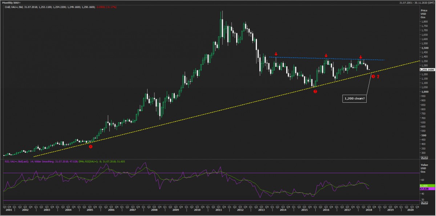Select the red question mark annotation
This screenshot has width=436, height=216.
click(x=378, y=77)
